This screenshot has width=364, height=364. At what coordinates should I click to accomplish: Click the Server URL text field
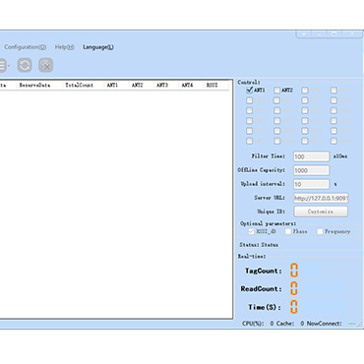pos(321,198)
